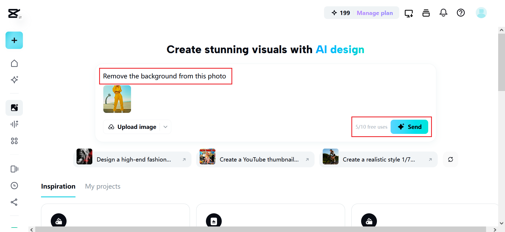Expand the Upload image dropdown arrow
This screenshot has width=505, height=232.
pyautogui.click(x=165, y=127)
